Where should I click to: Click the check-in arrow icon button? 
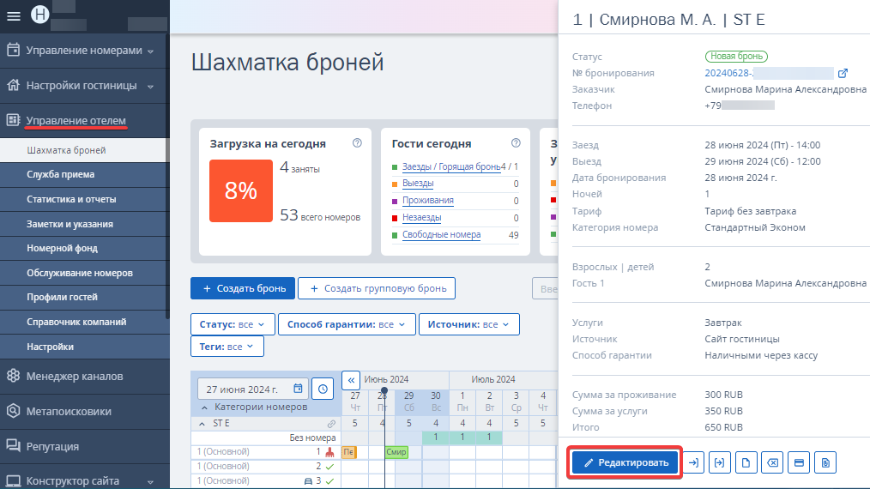(693, 462)
